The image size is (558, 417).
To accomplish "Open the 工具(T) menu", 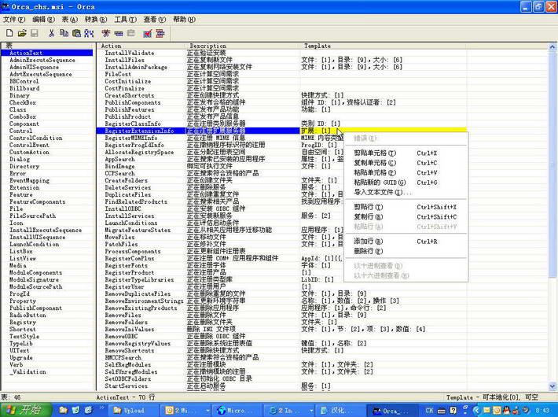I will 125,19.
